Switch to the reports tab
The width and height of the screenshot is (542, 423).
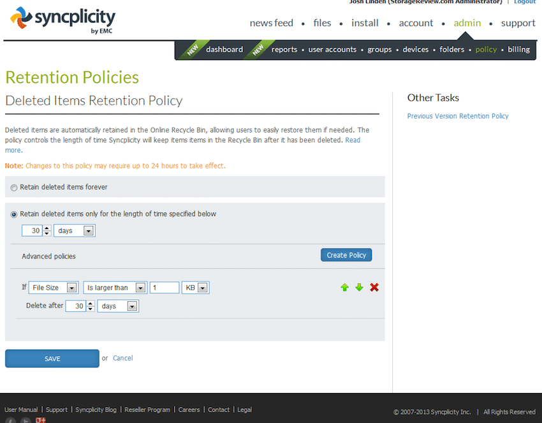(x=284, y=50)
